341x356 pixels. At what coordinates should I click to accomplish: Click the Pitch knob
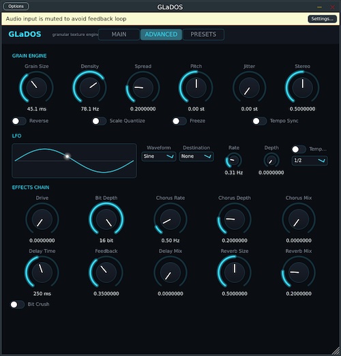[x=196, y=87]
